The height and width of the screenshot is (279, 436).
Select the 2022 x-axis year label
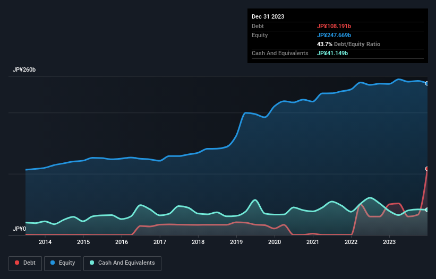tap(351, 242)
